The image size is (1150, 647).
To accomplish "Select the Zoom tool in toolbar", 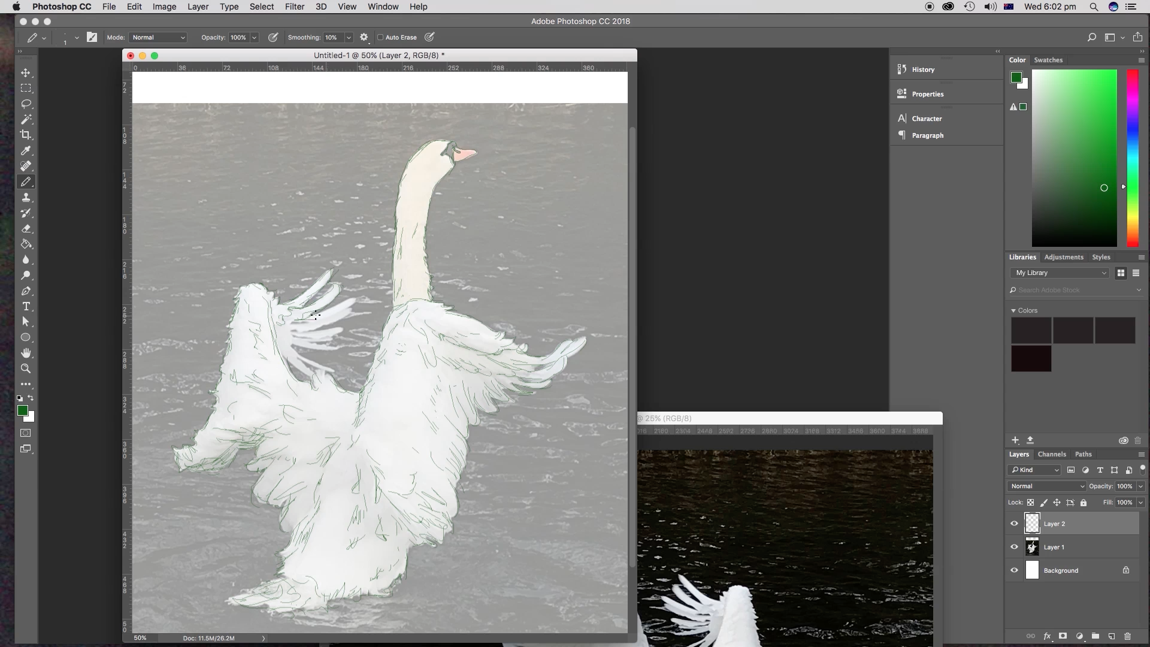I will 26,368.
